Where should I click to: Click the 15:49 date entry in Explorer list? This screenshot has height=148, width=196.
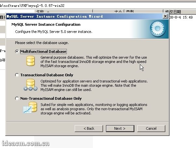point(181,17)
